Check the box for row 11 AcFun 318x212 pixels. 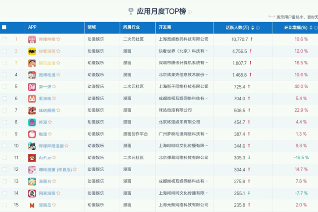point(5,158)
